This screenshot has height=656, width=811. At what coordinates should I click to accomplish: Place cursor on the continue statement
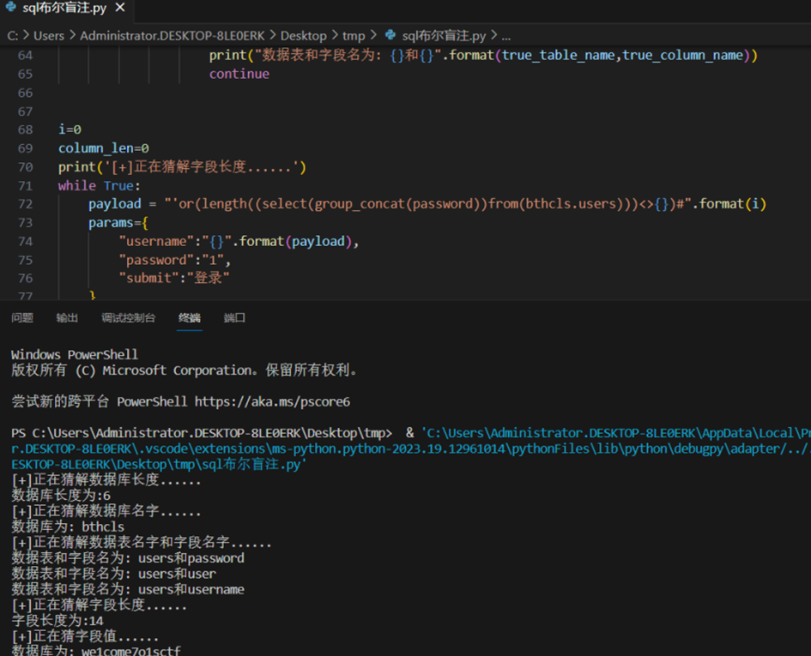coord(239,74)
